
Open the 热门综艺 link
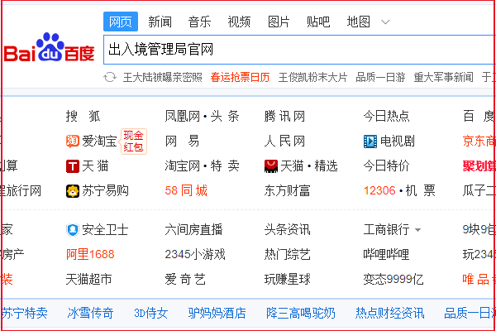(x=287, y=254)
